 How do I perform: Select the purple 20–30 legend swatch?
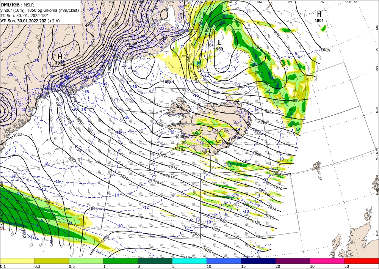pos(293,261)
